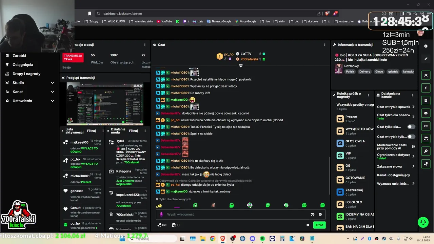Open Osiągnięcia in left sidebar

point(23,65)
